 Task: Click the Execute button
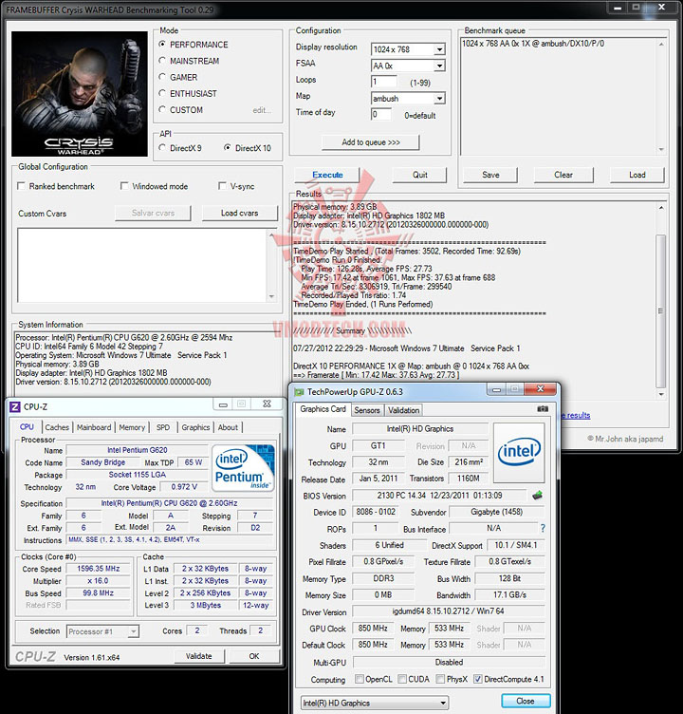coord(327,175)
